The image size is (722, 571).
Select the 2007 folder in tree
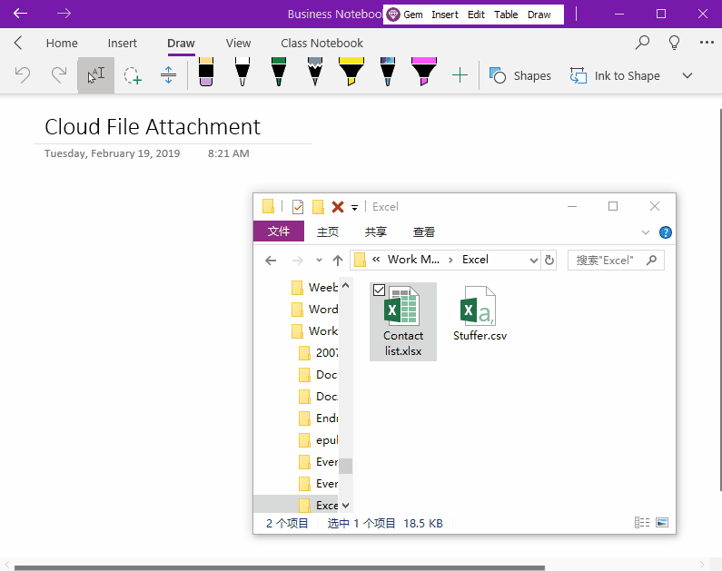[x=319, y=352]
